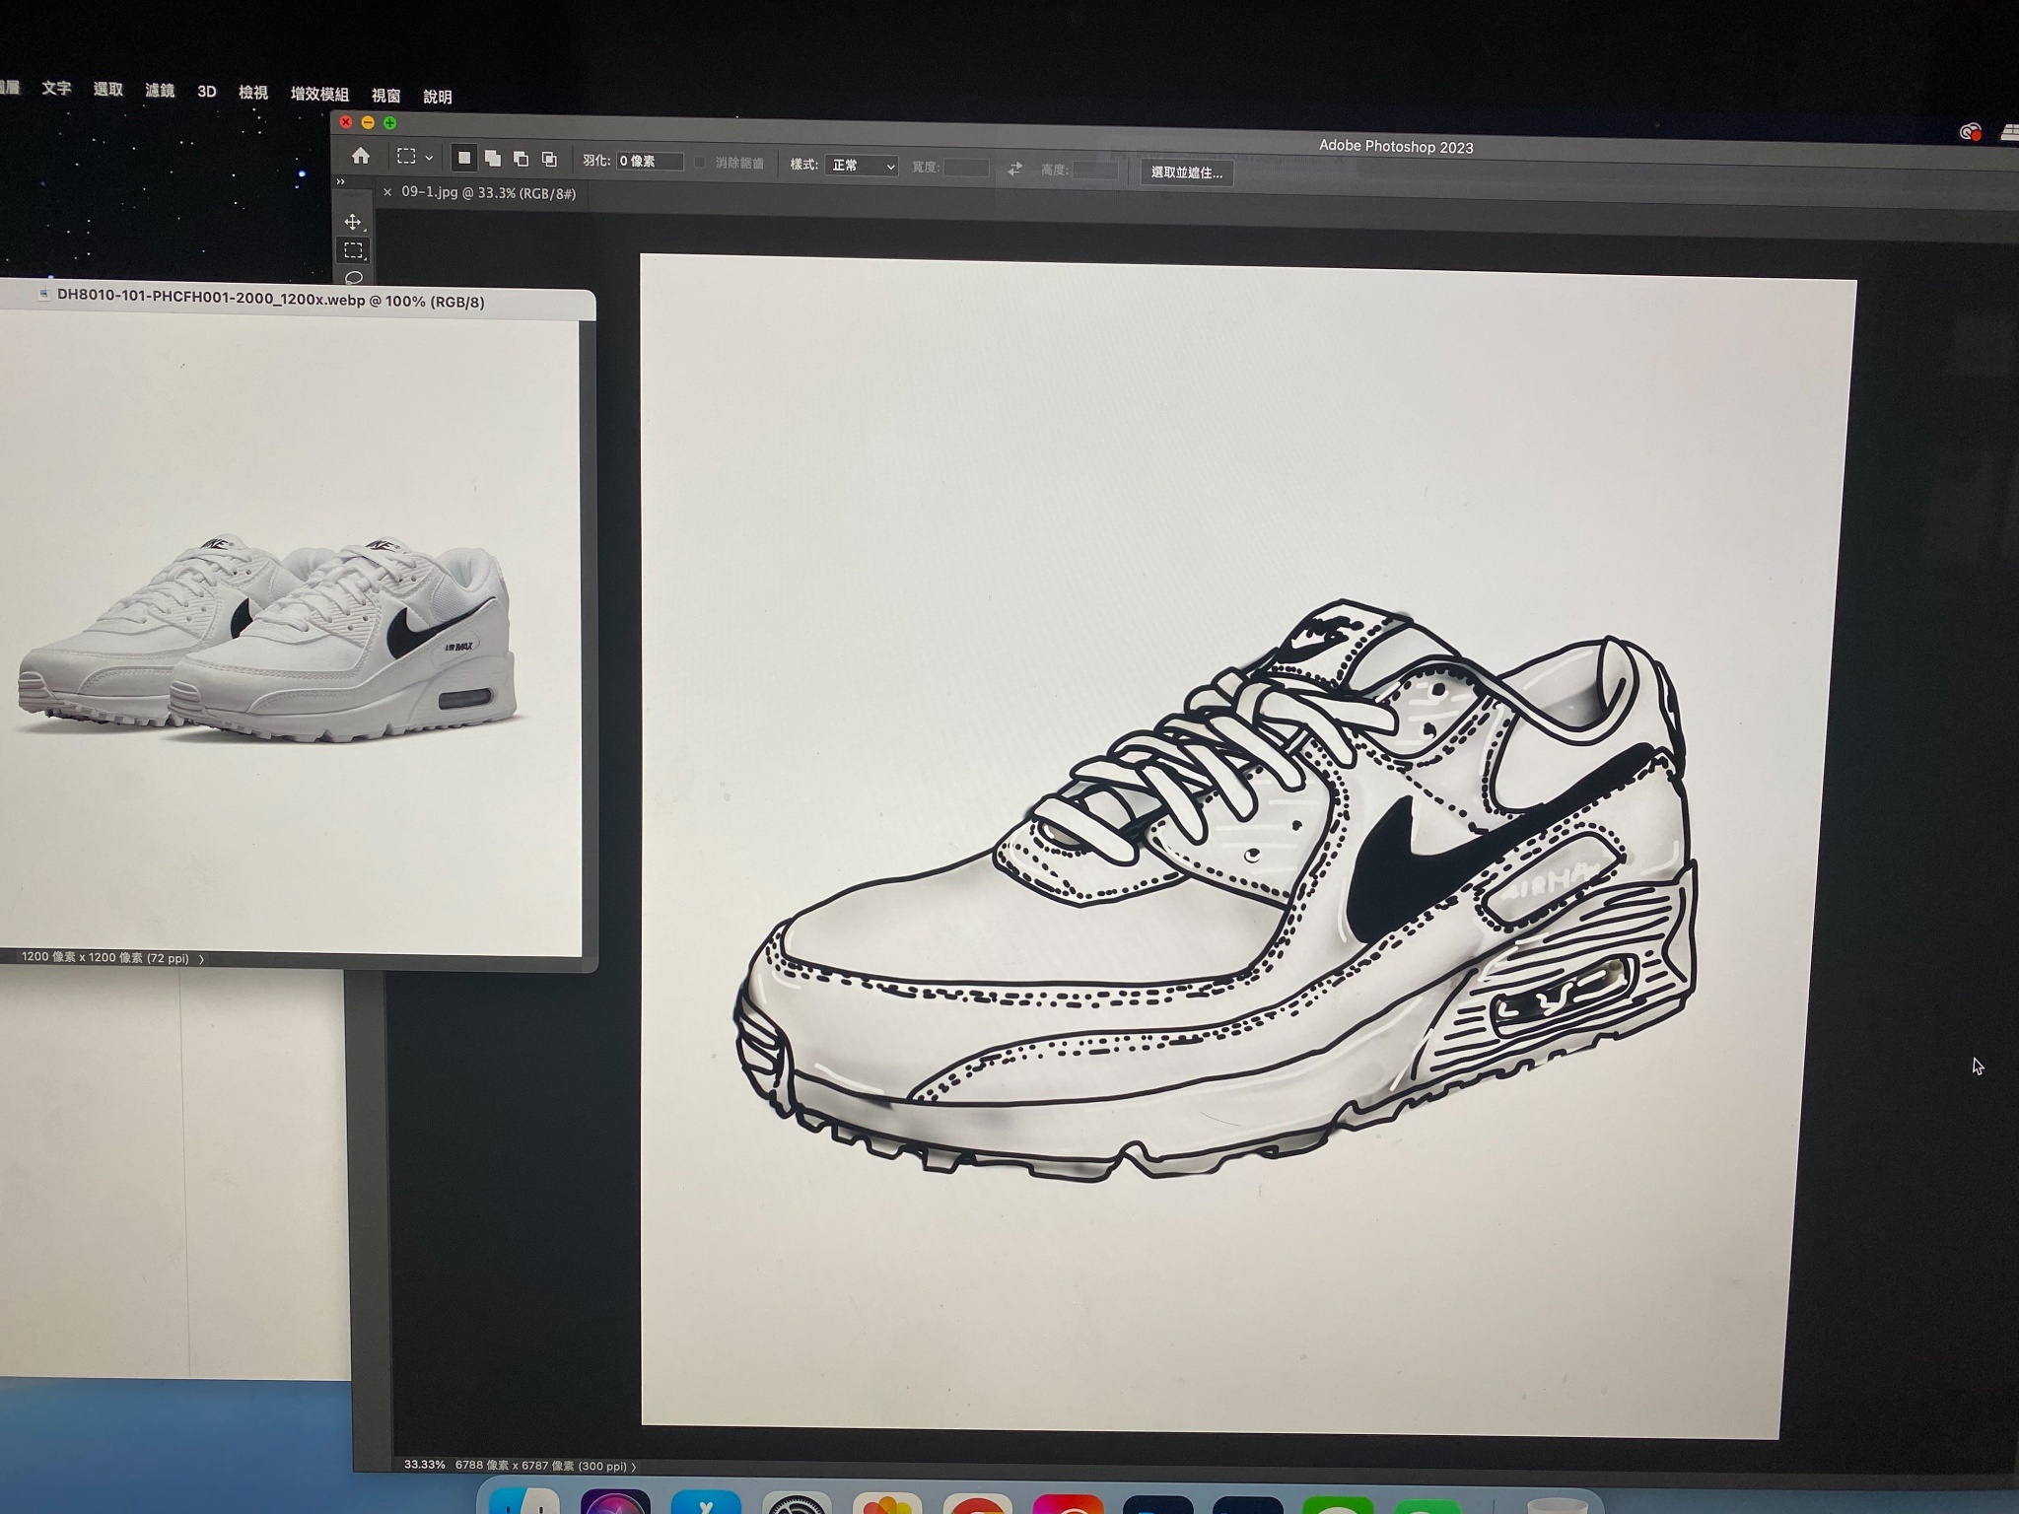Click the height (高度) input field
This screenshot has height=1514, width=2019.
click(1095, 171)
